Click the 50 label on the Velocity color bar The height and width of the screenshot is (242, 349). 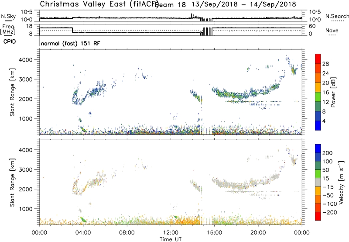pyautogui.click(x=325, y=170)
